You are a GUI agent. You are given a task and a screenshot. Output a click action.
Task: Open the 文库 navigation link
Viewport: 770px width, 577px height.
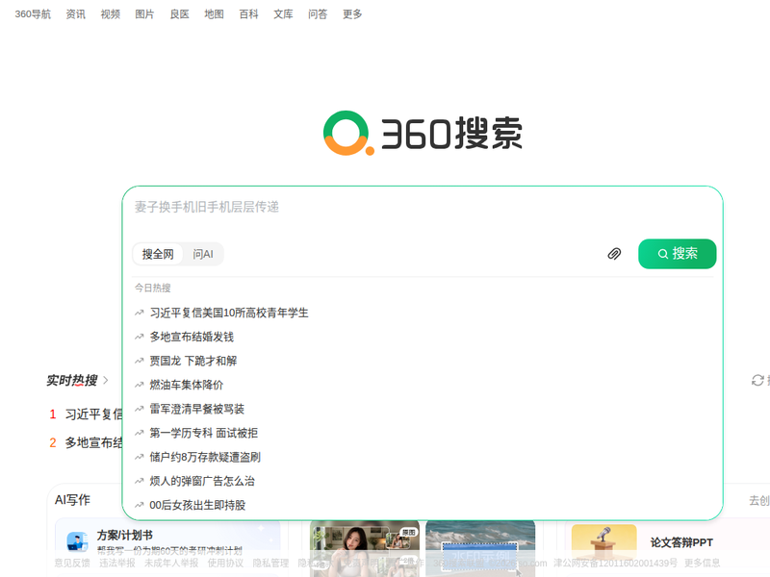tap(283, 14)
